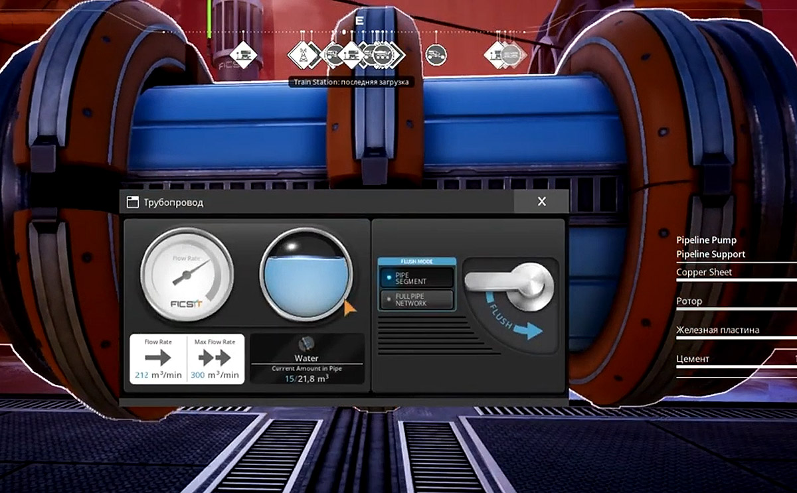The width and height of the screenshot is (797, 493).
Task: Click the lone truck marker right of E
Action: coord(436,54)
